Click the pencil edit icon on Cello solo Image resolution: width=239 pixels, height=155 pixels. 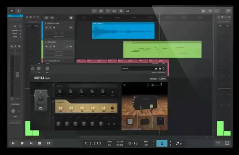(x=67, y=46)
